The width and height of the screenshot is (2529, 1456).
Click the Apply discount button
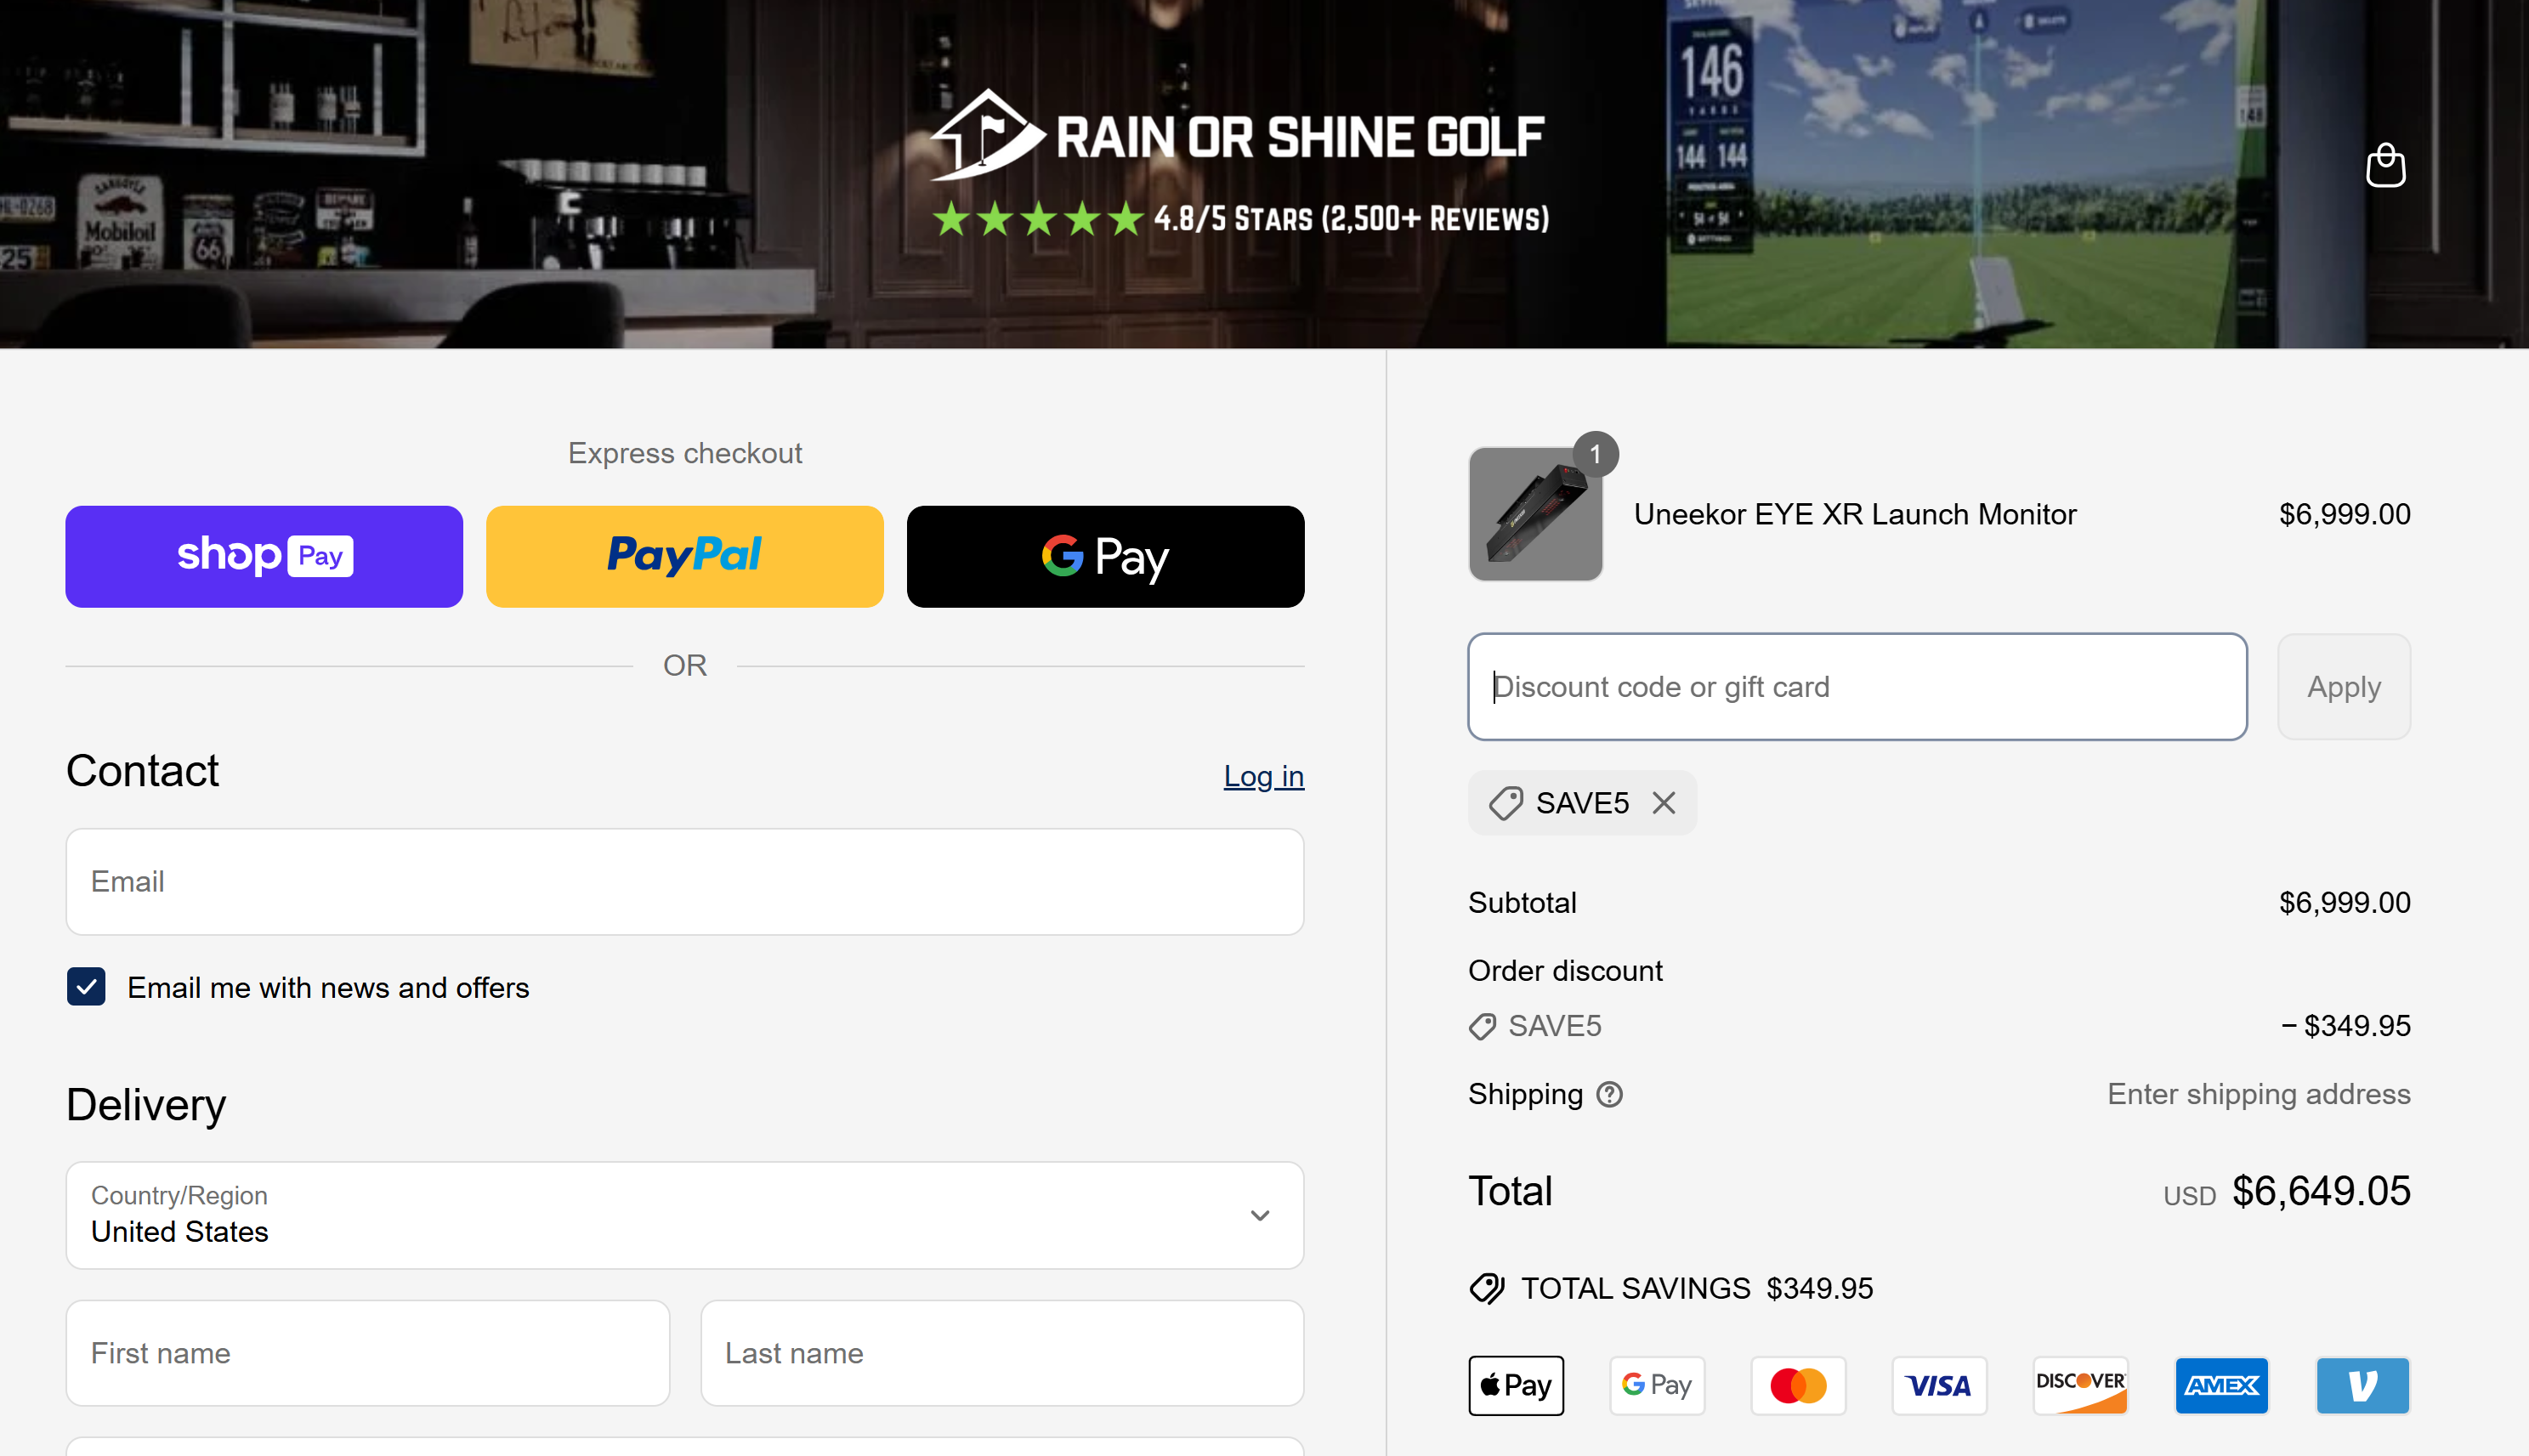tap(2344, 687)
